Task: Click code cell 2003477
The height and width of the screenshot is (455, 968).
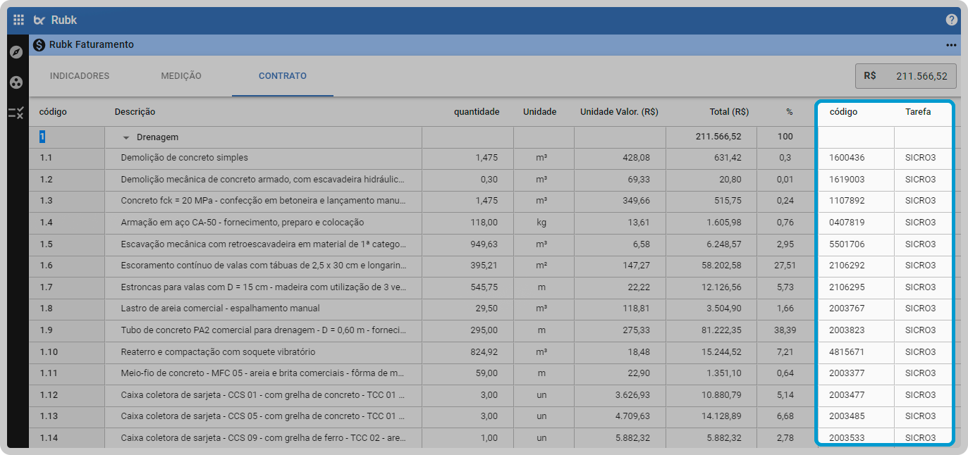Action: [856, 395]
